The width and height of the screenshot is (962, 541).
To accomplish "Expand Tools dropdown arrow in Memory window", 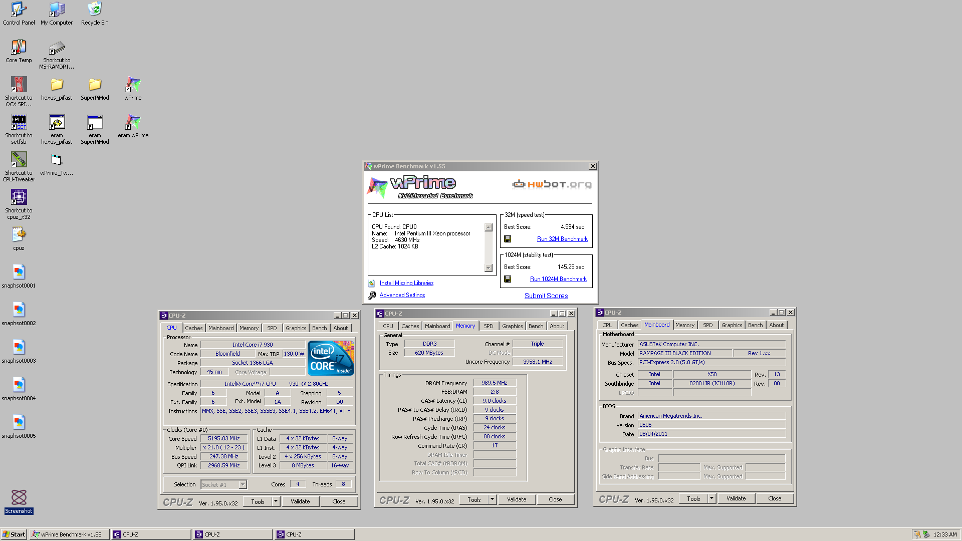I will (x=492, y=499).
